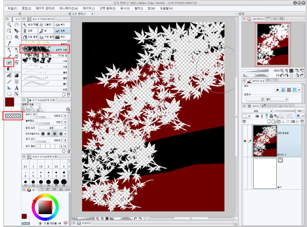The width and height of the screenshot is (307, 227).
Task: Toggle lock layer padlock icon
Action: 271,116
